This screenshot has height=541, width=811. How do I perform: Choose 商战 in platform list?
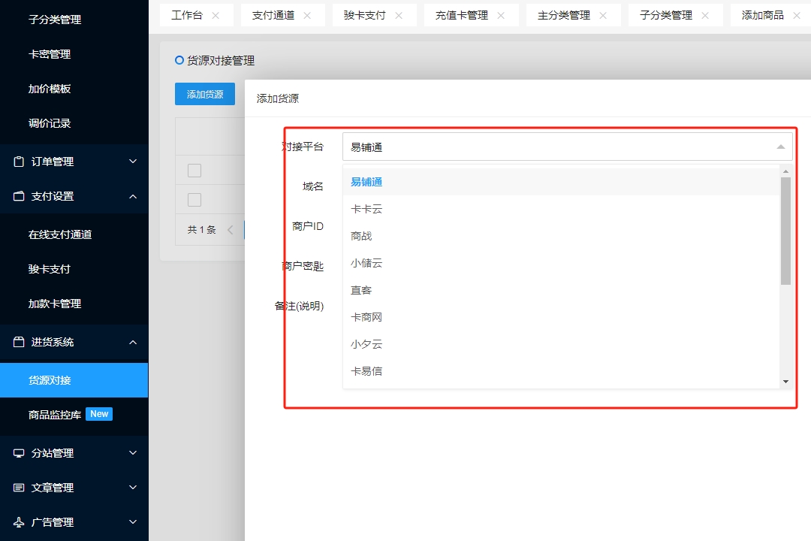[561, 236]
